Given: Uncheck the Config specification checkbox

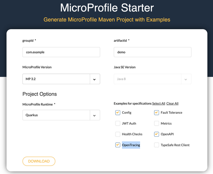Looking at the screenshot, I should tap(118, 112).
